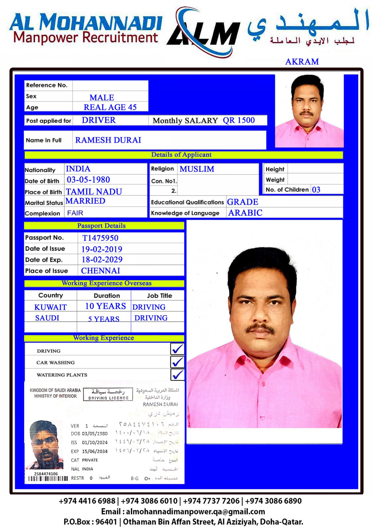373x528 pixels.
Task: Click the Post applied for DRIVER field
Action: click(x=99, y=120)
